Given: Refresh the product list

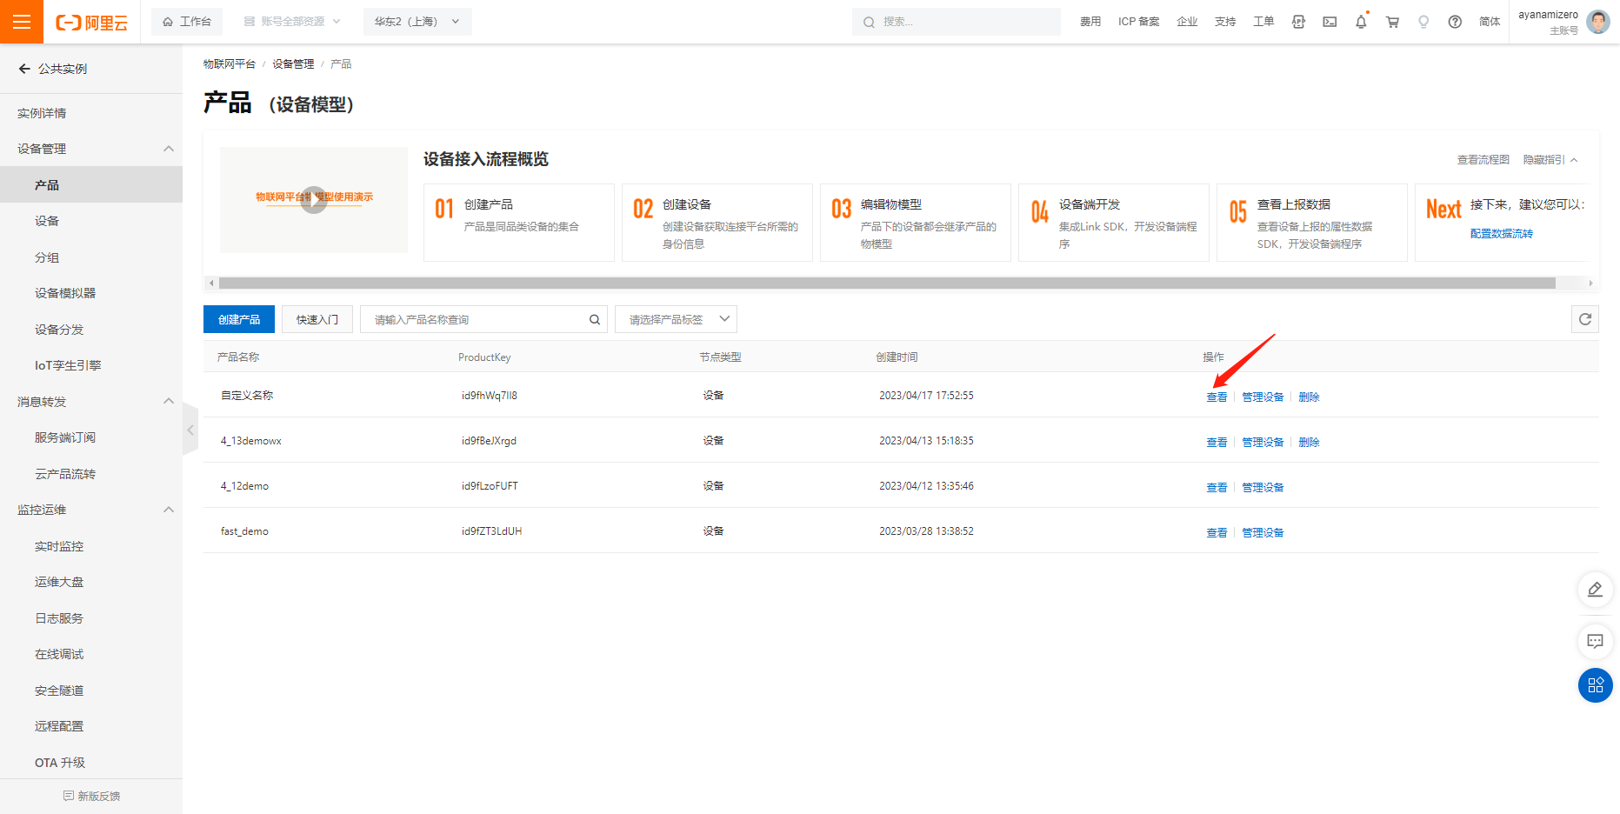Looking at the screenshot, I should point(1584,319).
